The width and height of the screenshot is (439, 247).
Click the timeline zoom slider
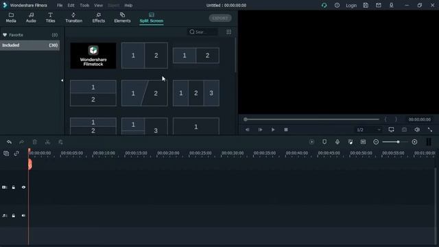(x=395, y=142)
